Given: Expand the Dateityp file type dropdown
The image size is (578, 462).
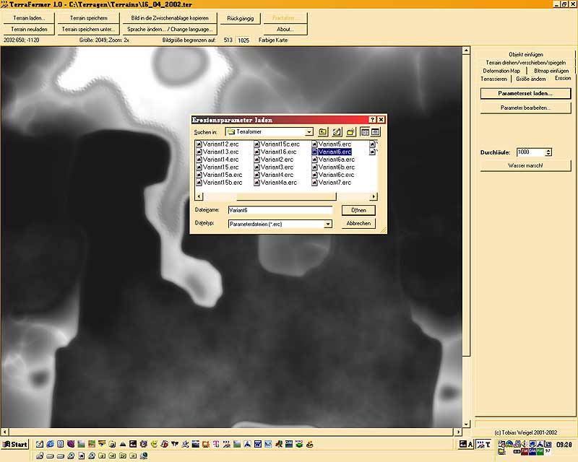Looking at the screenshot, I should [x=328, y=224].
